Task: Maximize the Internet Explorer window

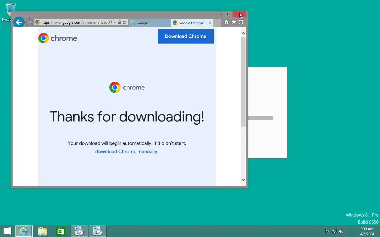Action: click(229, 14)
